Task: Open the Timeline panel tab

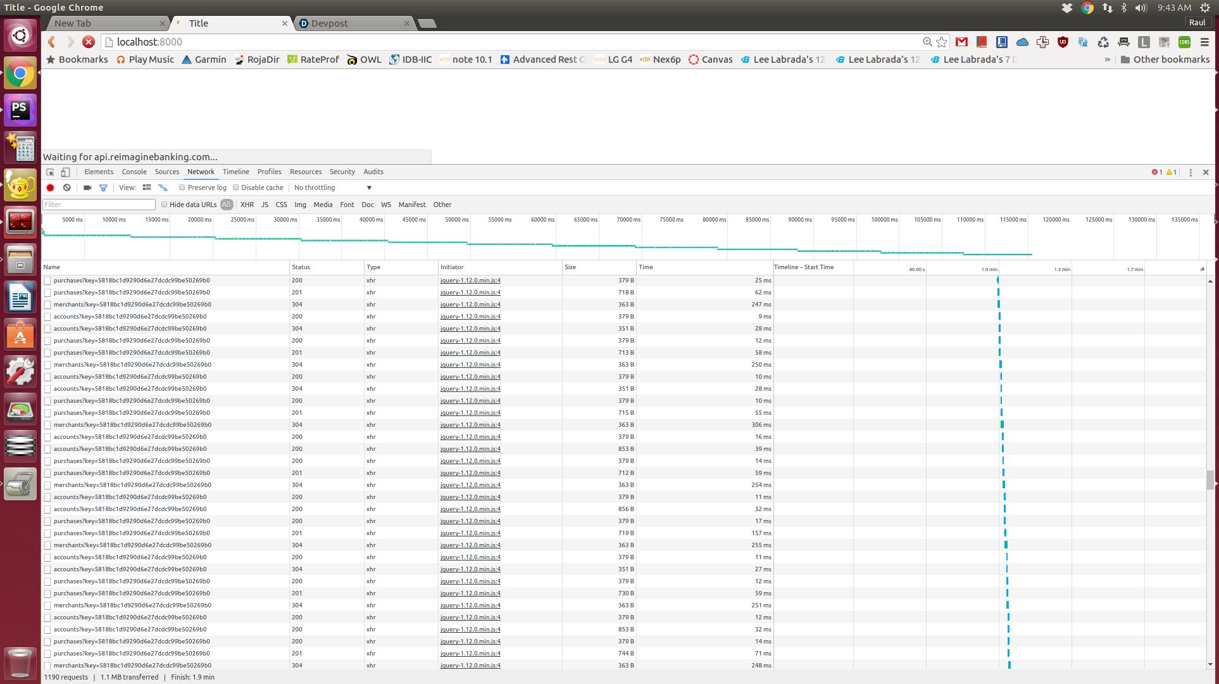Action: point(235,172)
